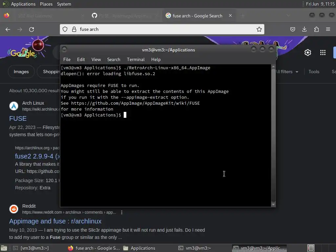Click Firefox forward arrow button

pyautogui.click(x=20, y=29)
